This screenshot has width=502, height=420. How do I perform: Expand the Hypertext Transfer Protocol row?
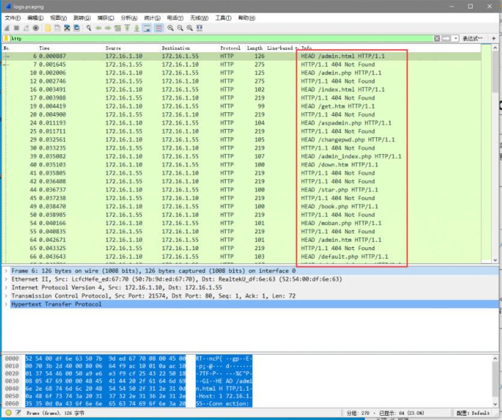6,304
